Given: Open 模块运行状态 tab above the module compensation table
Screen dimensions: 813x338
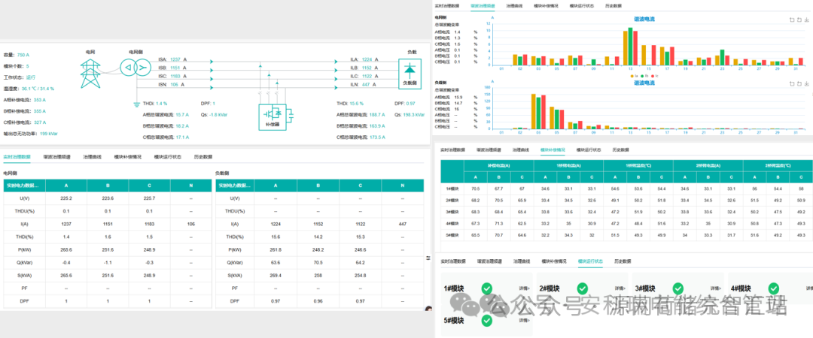Looking at the screenshot, I should click(589, 149).
